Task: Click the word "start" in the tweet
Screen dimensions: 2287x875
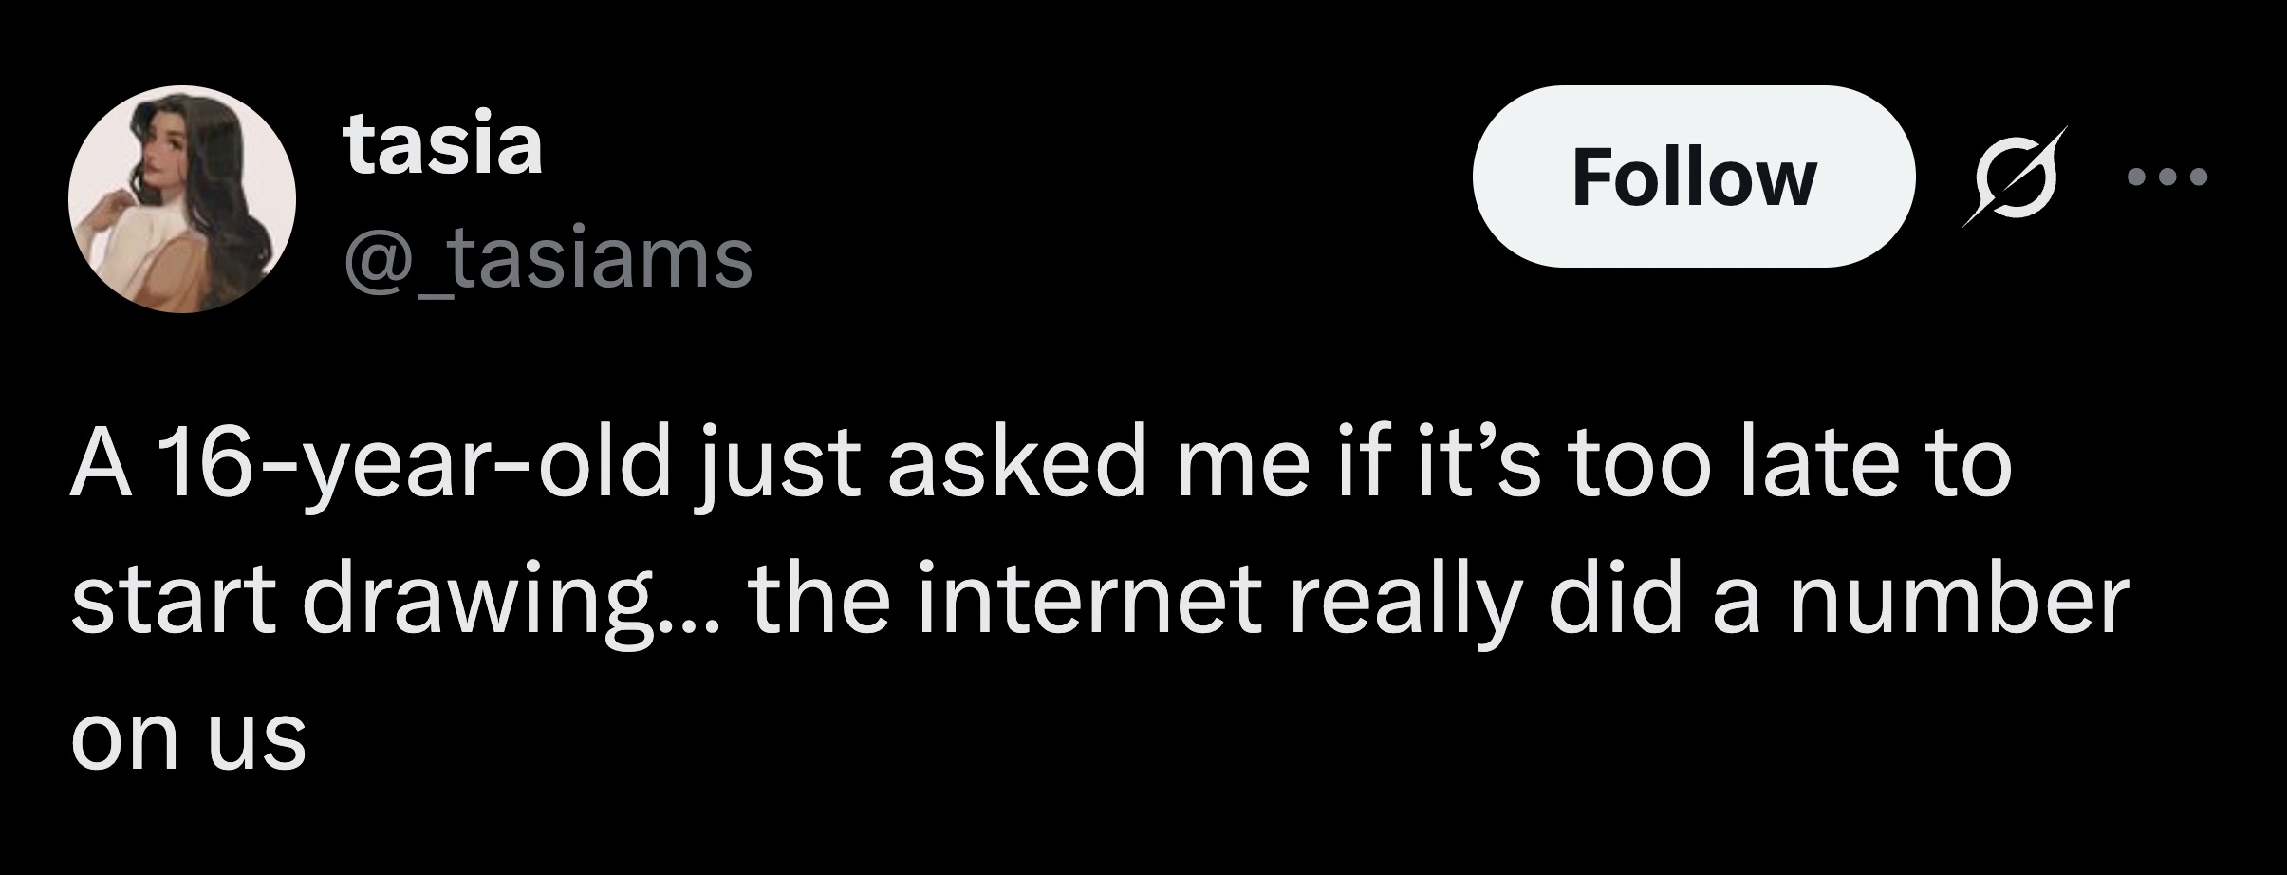Action: 177,602
